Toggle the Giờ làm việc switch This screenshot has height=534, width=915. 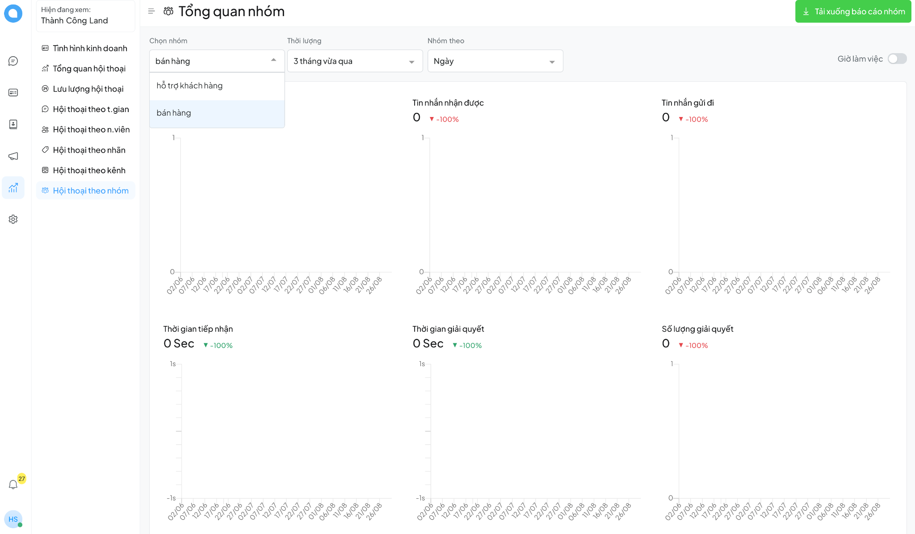[897, 58]
